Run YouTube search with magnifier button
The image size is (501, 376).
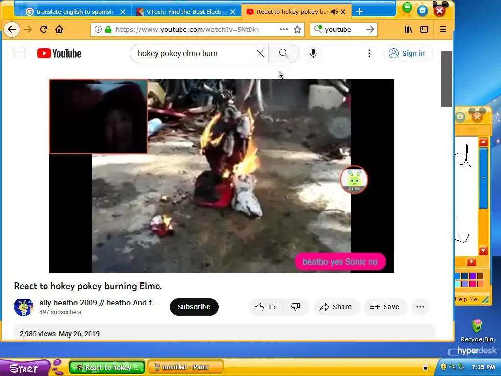(x=284, y=53)
